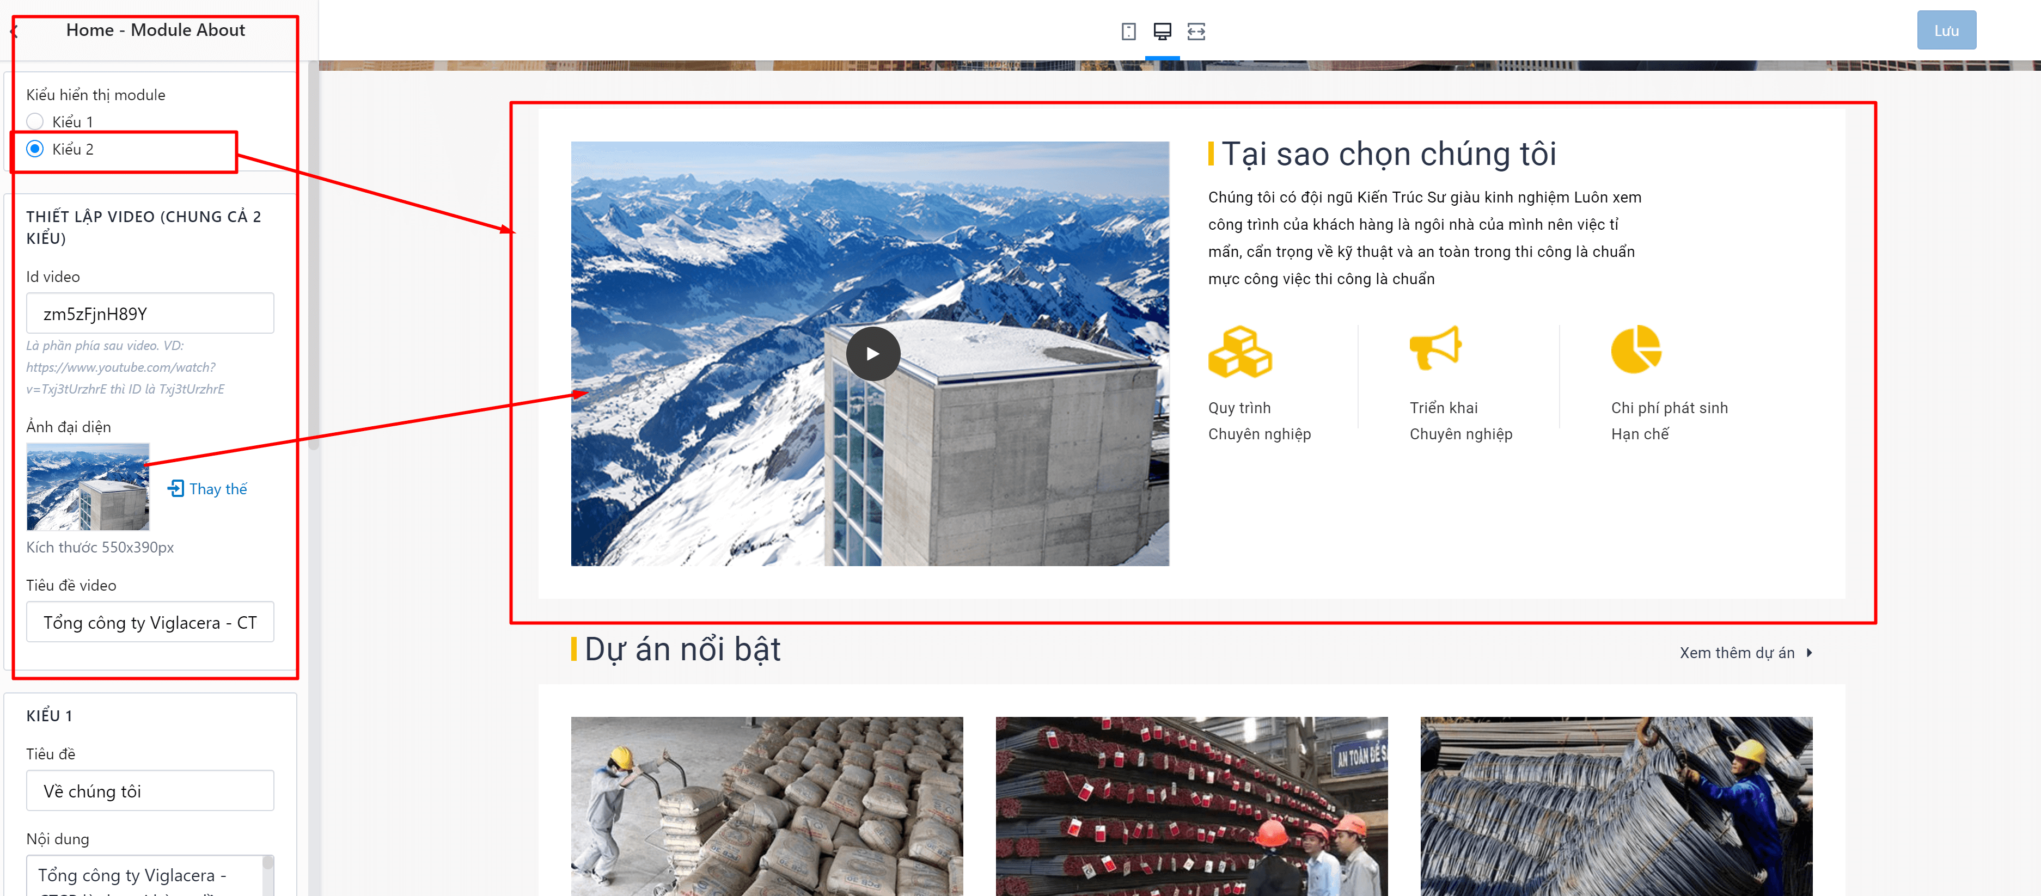This screenshot has height=896, width=2041.
Task: Click the cubes icon above Quy trình
Action: click(1239, 351)
